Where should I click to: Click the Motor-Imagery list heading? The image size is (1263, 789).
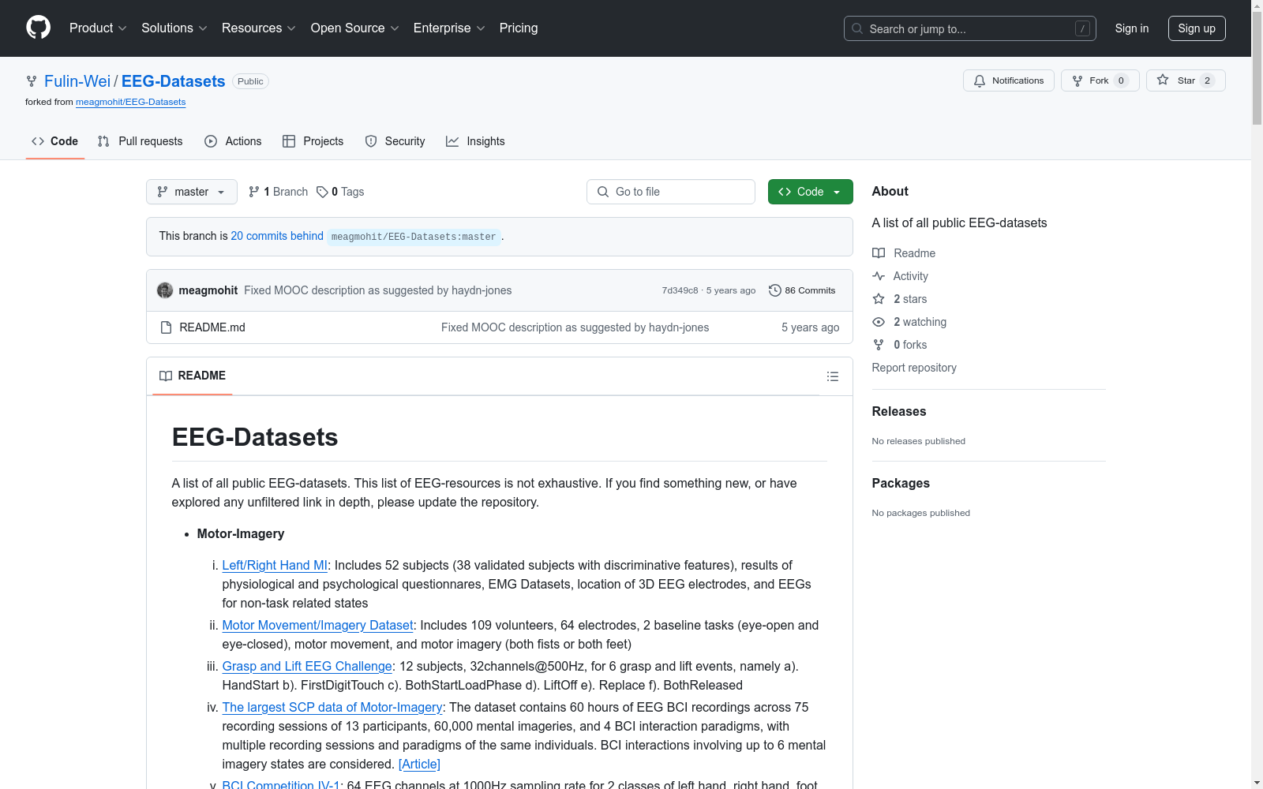[x=241, y=533]
